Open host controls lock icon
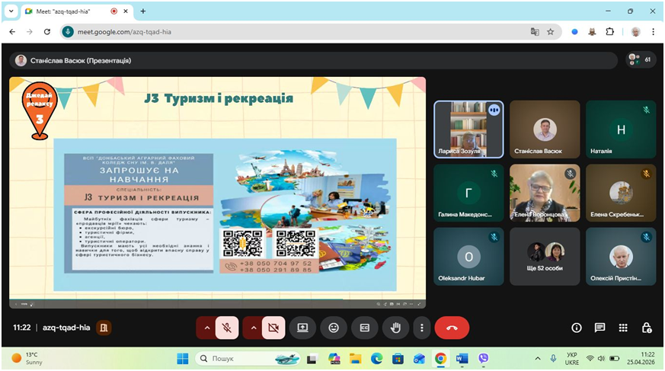 (x=646, y=328)
